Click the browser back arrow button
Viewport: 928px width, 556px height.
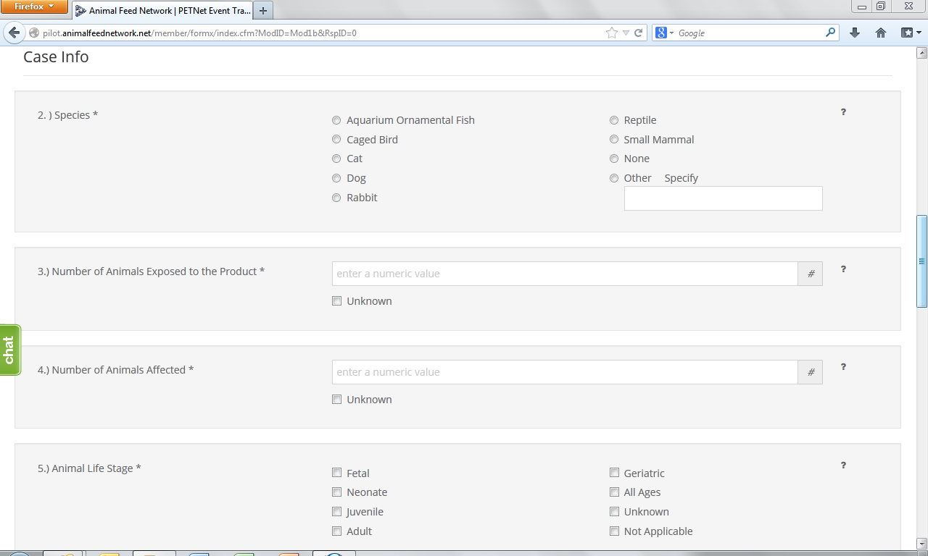[x=14, y=33]
